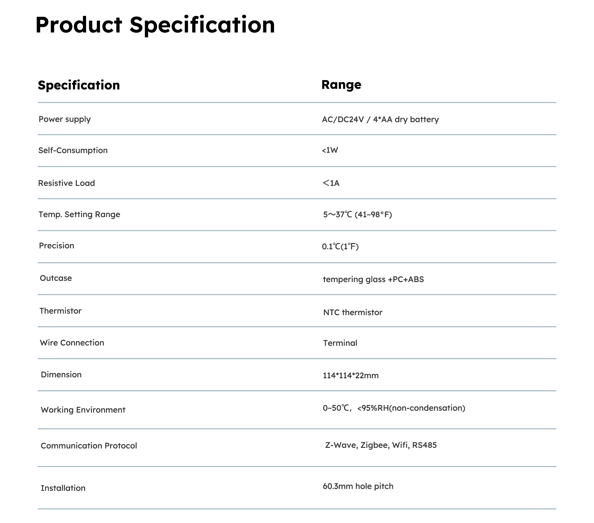
Task: Click the 60.3mm hole pitch value
Action: pos(358,487)
